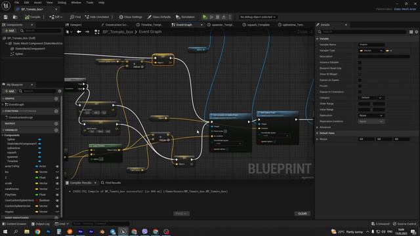This screenshot has width=420, height=236.
Task: Start Simulation from the toolbar
Action: click(x=185, y=17)
